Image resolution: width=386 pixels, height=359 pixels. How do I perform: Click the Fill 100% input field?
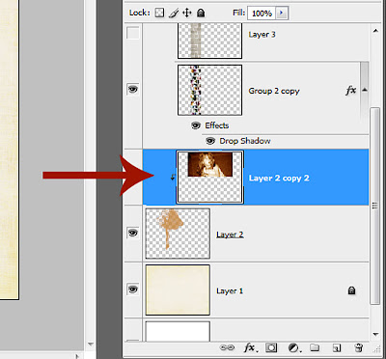click(262, 14)
